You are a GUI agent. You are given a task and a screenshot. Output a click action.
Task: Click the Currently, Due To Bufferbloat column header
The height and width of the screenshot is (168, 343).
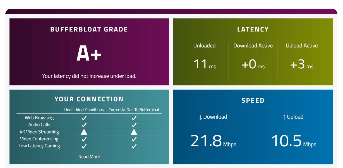[x=134, y=110]
